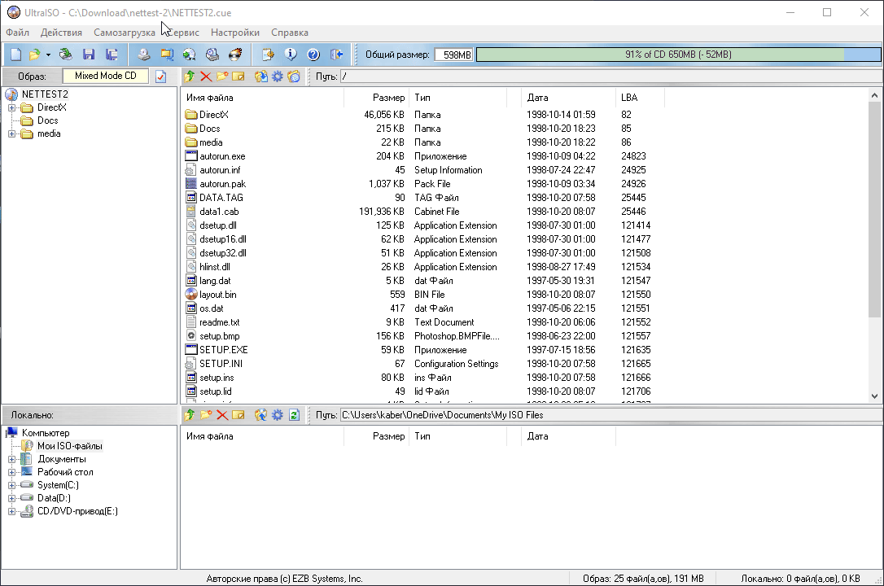Click the Add to image icon in local toolbar
Viewport: 884px width, 586px height.
260,415
